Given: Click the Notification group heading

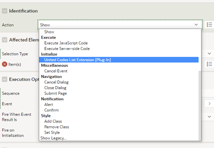Looking at the screenshot, I should [x=52, y=99].
